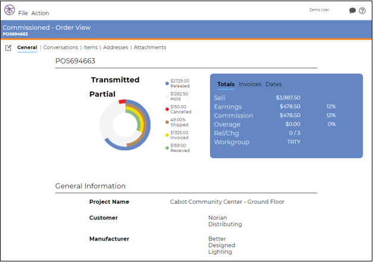Open the File menu

point(23,13)
